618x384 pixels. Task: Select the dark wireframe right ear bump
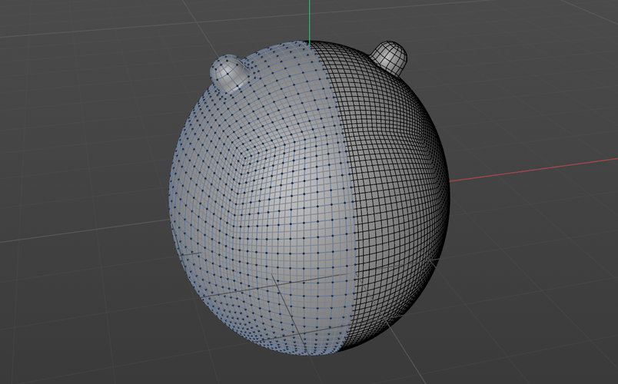click(x=390, y=57)
